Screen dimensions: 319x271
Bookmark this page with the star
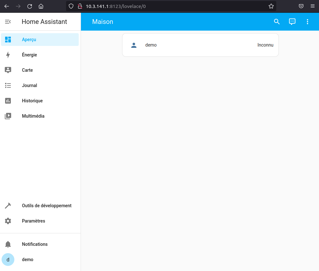[x=271, y=6]
